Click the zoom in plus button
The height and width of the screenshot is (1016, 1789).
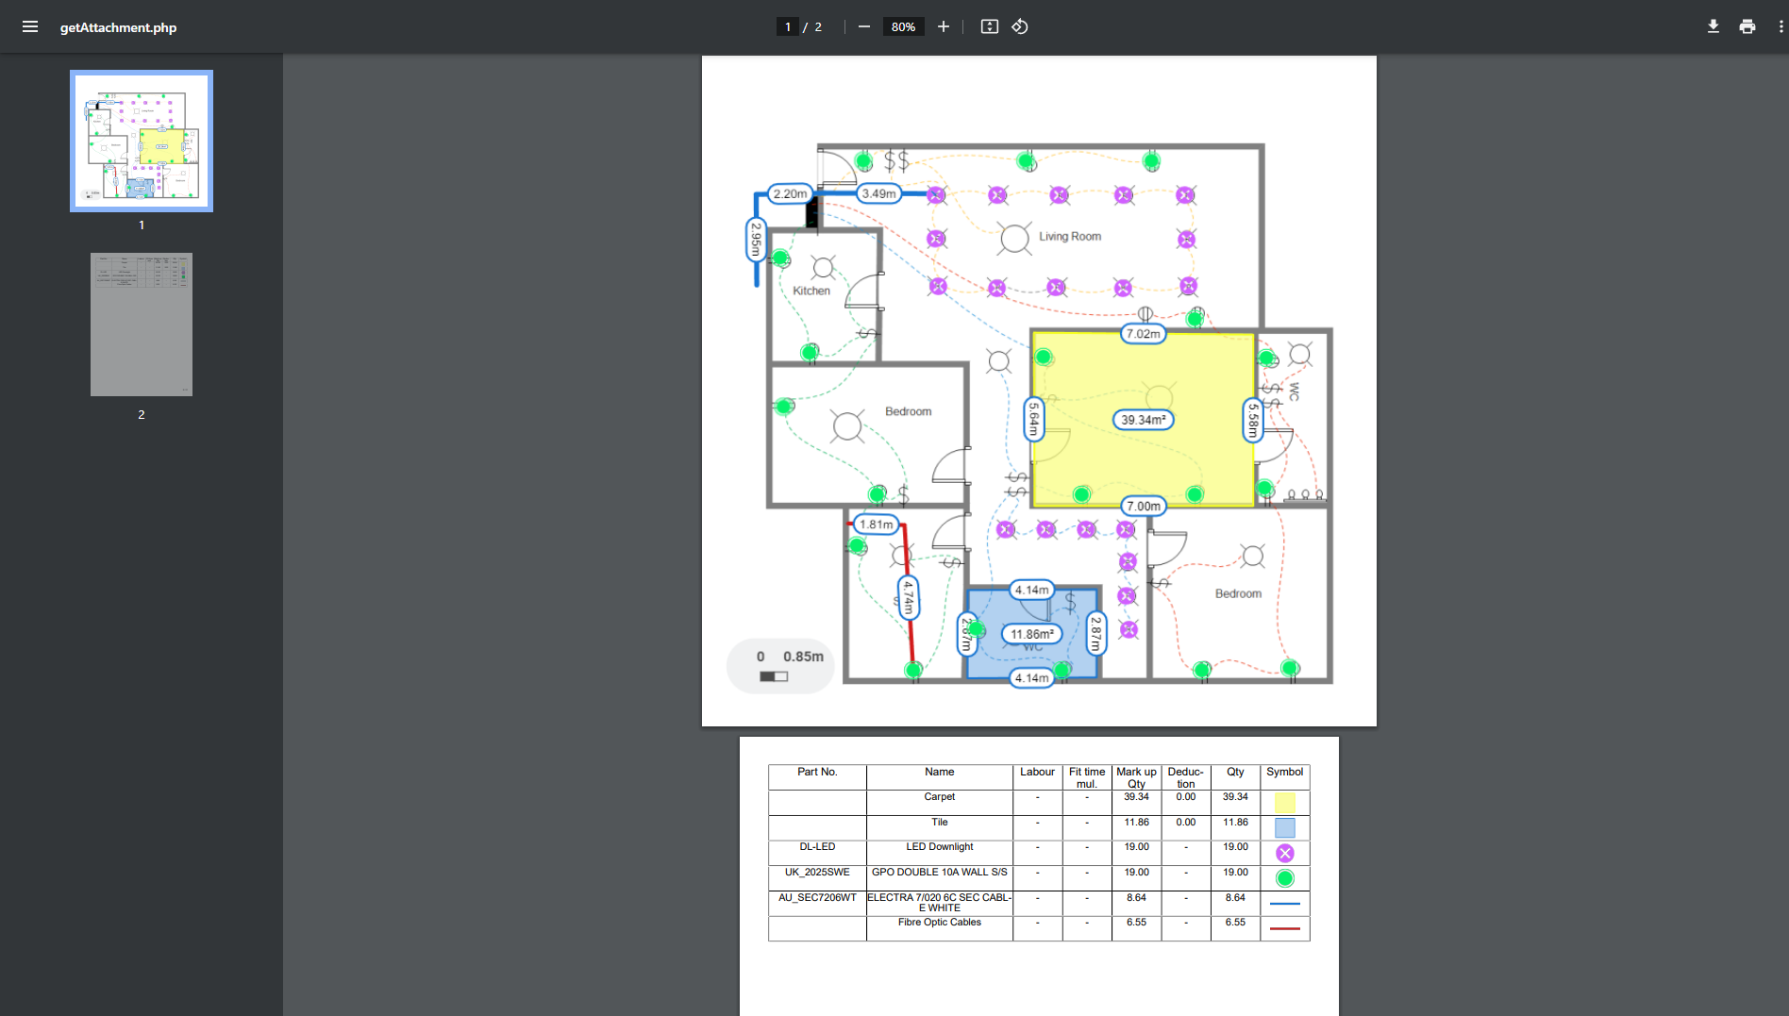click(943, 26)
